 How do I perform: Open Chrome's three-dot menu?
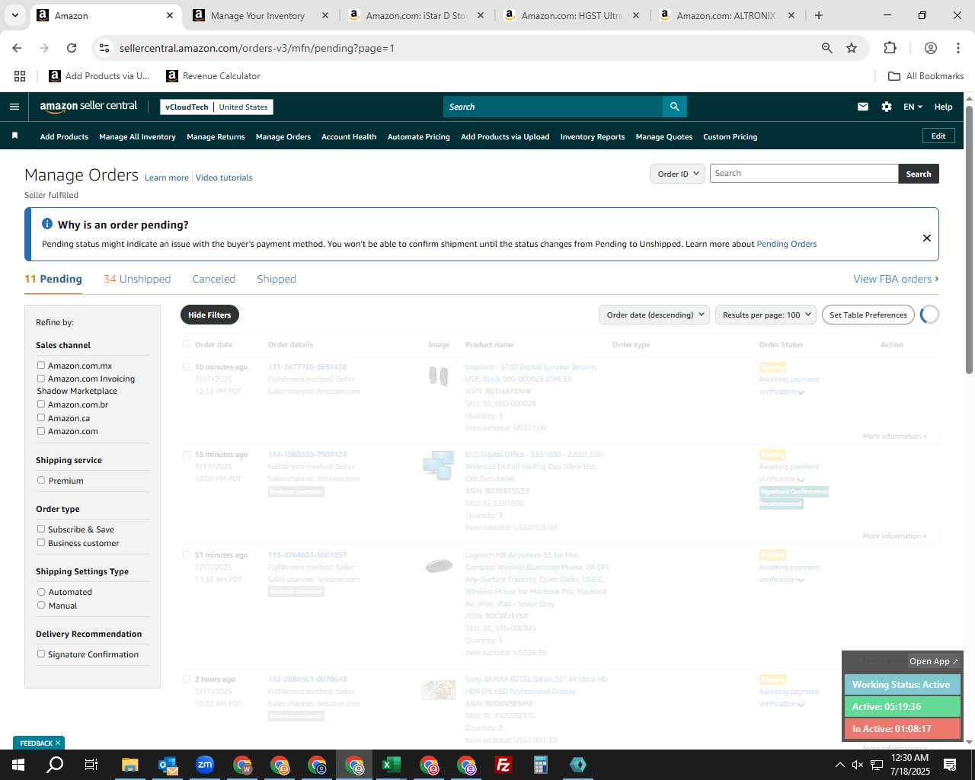click(958, 48)
